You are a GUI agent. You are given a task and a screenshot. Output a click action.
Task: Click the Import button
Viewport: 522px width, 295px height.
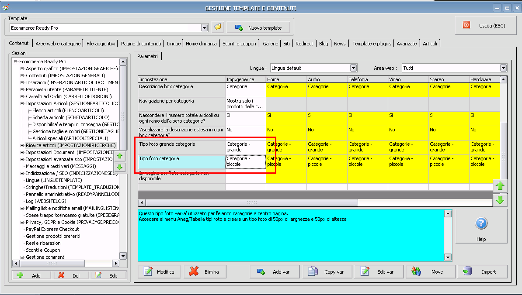click(x=482, y=272)
